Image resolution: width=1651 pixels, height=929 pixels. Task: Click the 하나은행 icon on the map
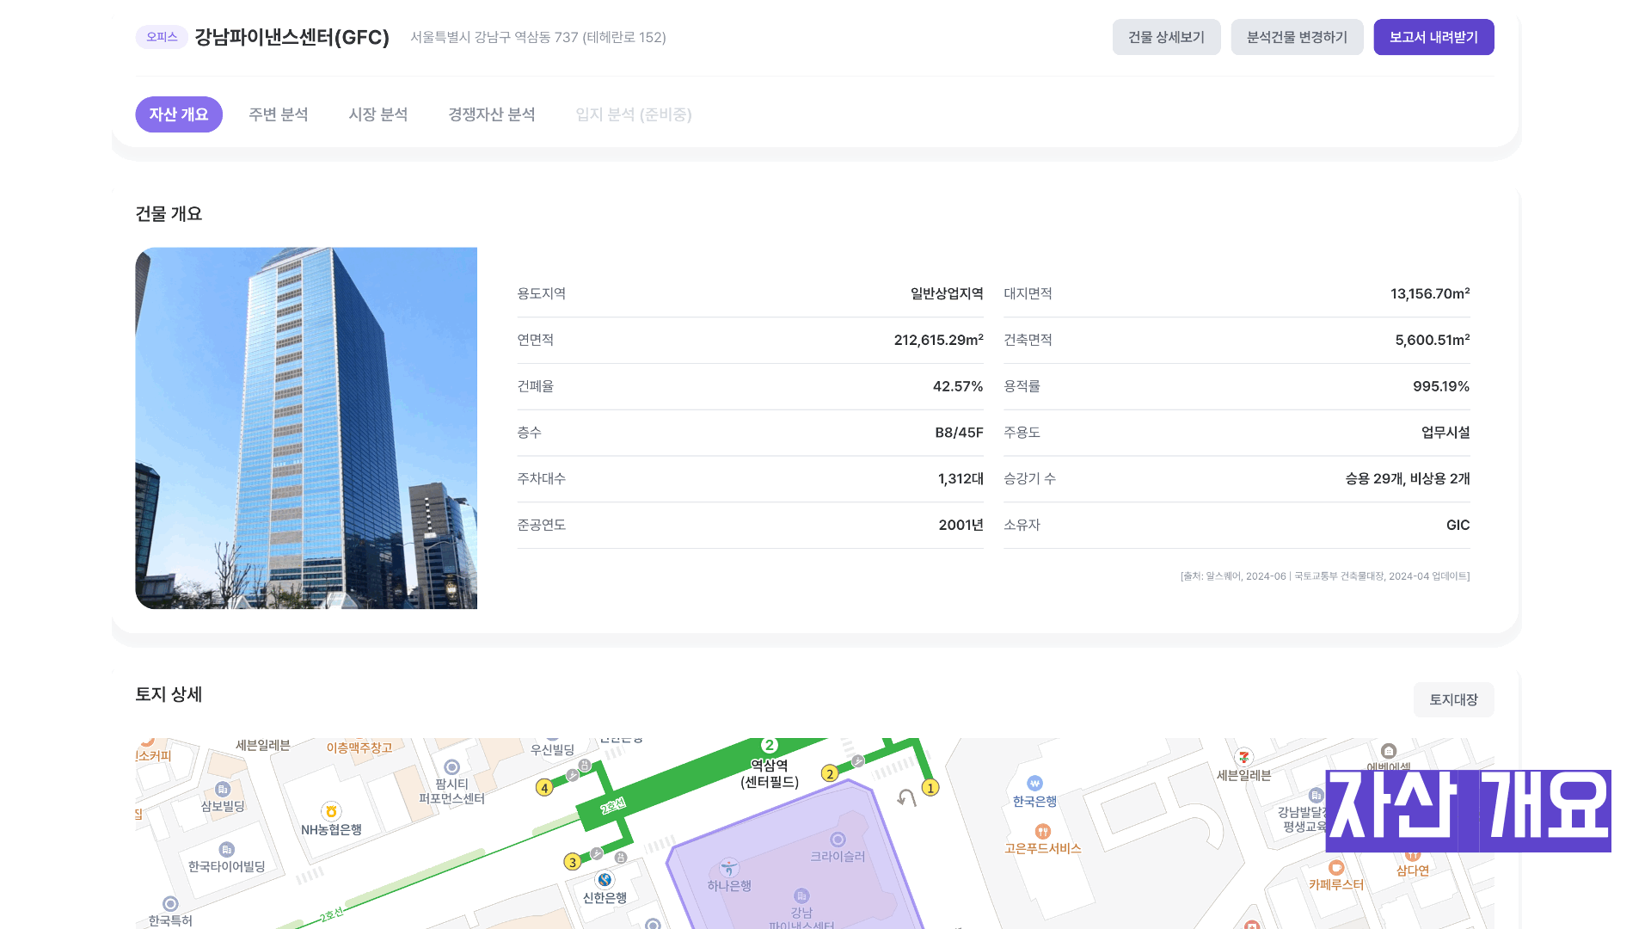[x=729, y=867]
